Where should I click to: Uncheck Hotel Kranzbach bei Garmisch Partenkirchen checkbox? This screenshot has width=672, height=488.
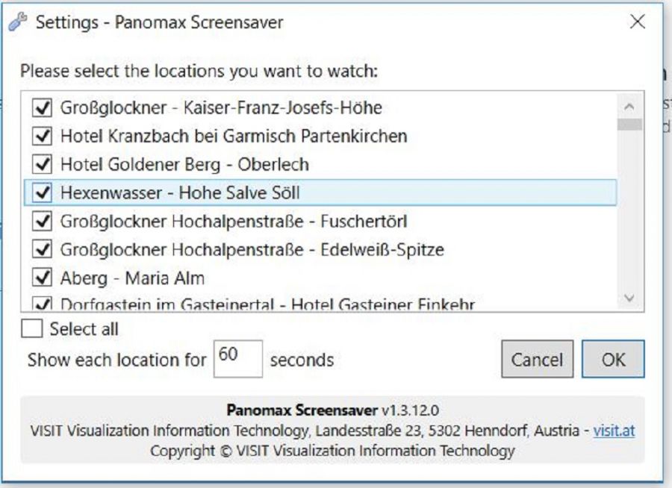(x=42, y=136)
